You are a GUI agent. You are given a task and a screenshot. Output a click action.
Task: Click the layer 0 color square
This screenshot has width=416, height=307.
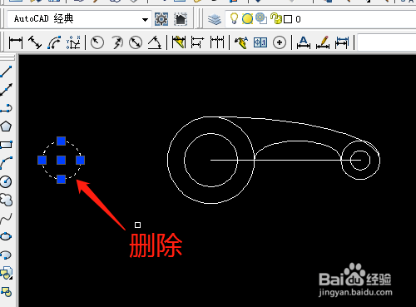point(288,19)
